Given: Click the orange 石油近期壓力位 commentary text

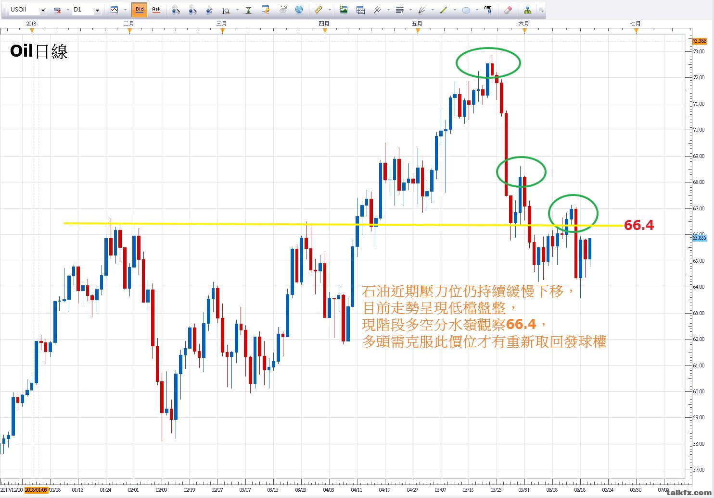Looking at the screenshot, I should coord(484,316).
